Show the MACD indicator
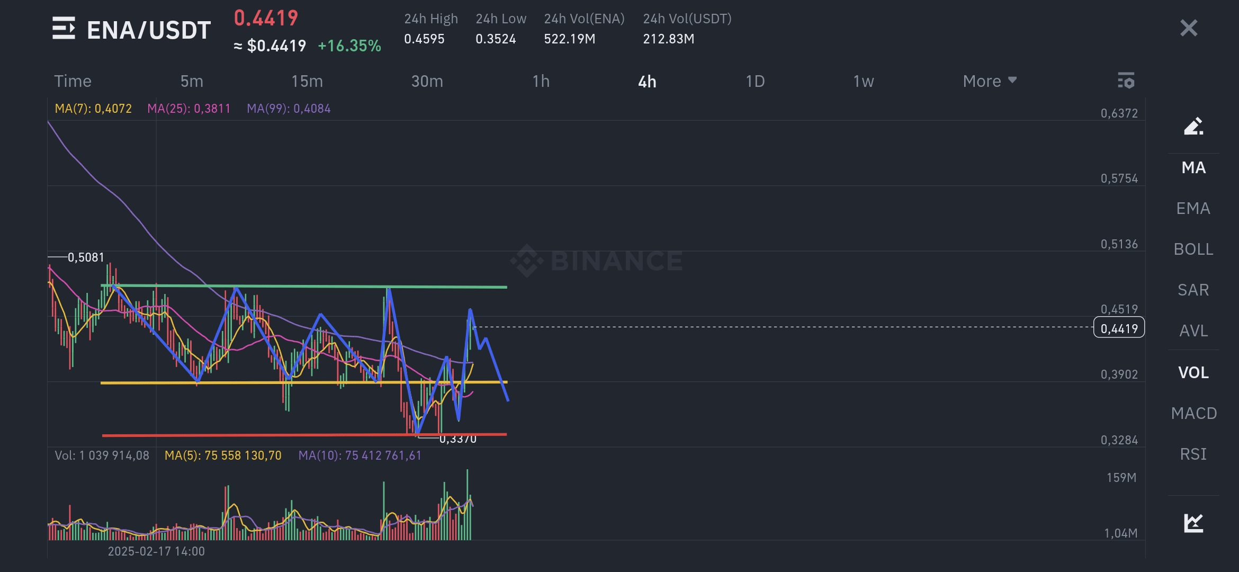Image resolution: width=1239 pixels, height=572 pixels. pyautogui.click(x=1193, y=413)
